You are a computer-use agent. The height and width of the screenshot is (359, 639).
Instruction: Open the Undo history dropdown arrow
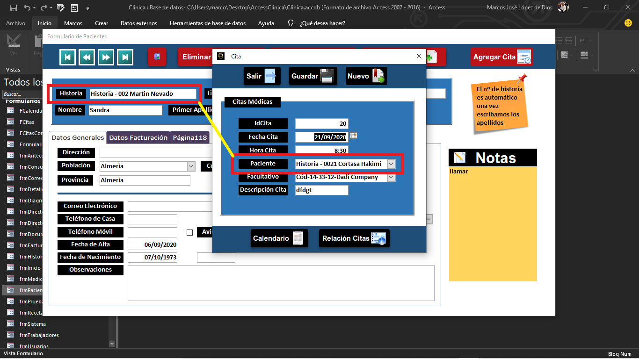tap(35, 8)
